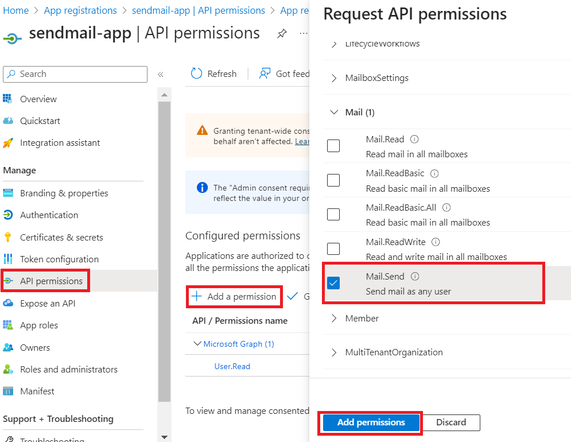Screen dimensions: 571x442
Task: Click the info icon beside Mail.ReadBasic.All
Action: (446, 208)
